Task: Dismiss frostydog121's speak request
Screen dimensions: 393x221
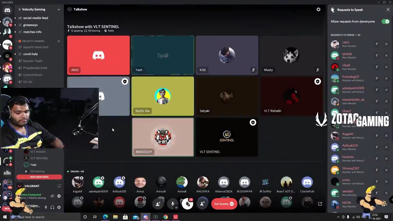Action: (x=386, y=78)
